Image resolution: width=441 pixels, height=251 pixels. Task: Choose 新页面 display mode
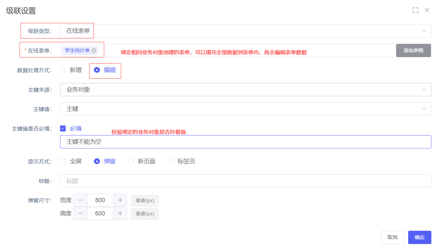pyautogui.click(x=131, y=161)
